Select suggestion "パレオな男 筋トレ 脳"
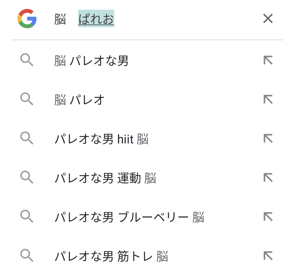 coord(111,257)
